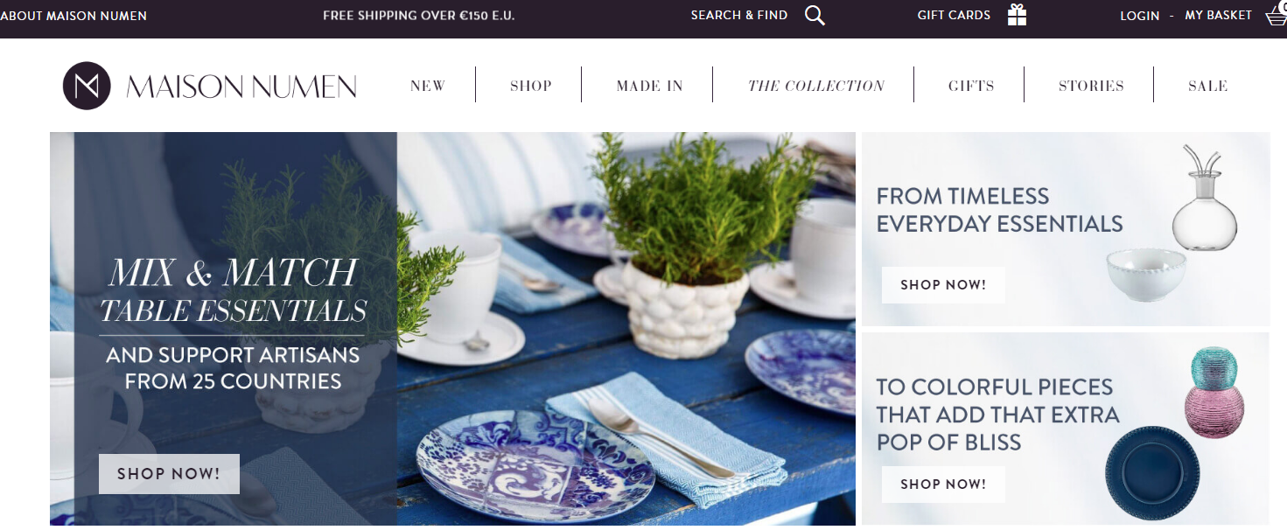The height and width of the screenshot is (530, 1287).
Task: Open About Maison Numen link
Action: coord(73,16)
